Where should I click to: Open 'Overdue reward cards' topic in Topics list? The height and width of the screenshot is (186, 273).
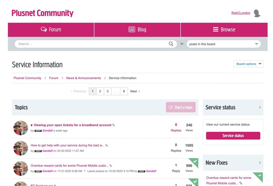(69, 166)
